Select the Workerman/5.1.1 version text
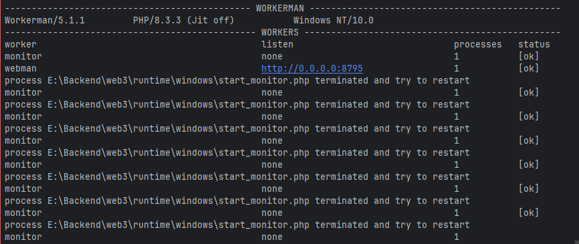Screen dimensions: 579x244 click(x=45, y=21)
